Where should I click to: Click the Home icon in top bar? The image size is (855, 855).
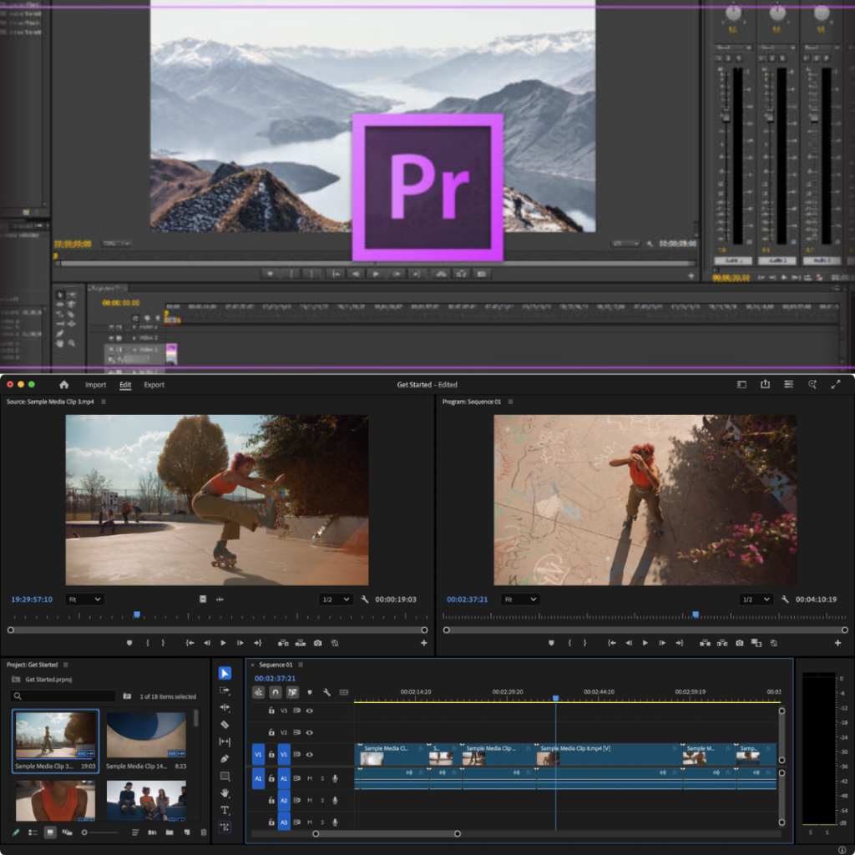[x=64, y=385]
